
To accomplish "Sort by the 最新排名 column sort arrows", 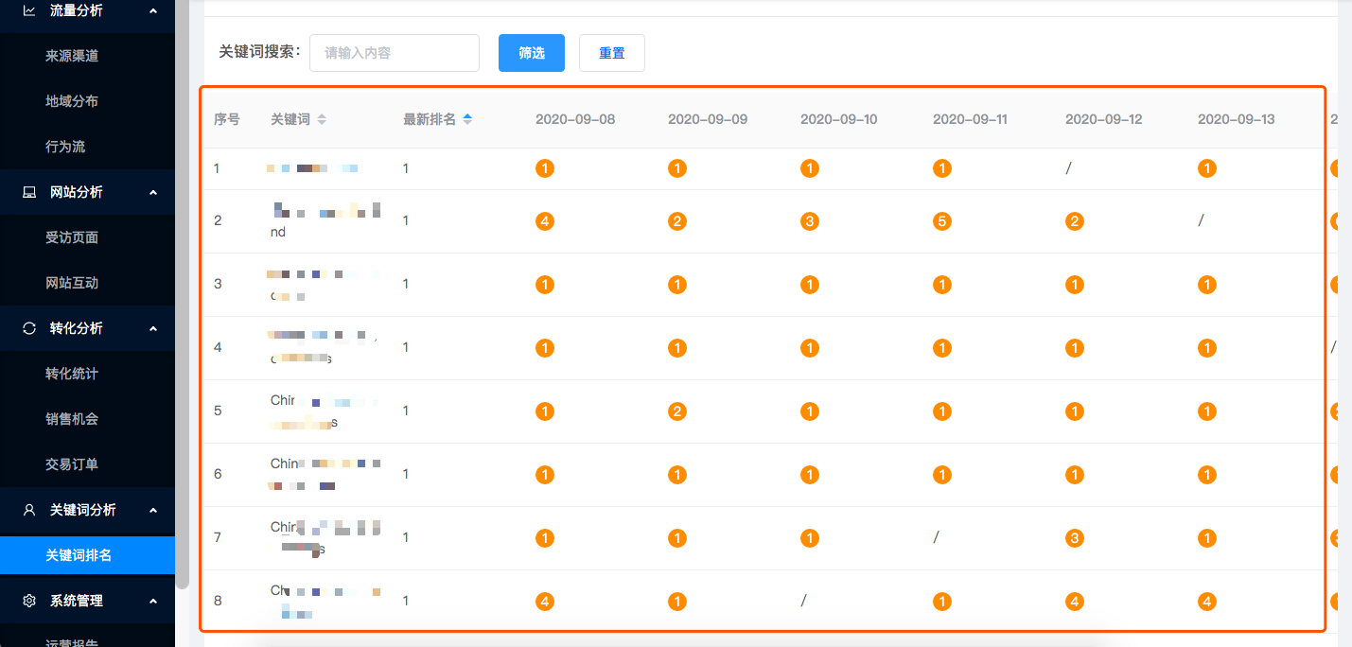I will tap(467, 119).
